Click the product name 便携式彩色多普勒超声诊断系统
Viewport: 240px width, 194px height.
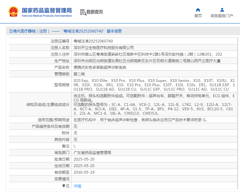[100, 67]
